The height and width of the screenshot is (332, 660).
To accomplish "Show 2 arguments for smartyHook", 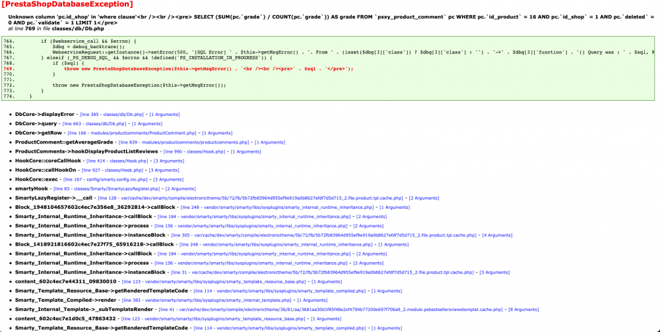I will point(181,188).
